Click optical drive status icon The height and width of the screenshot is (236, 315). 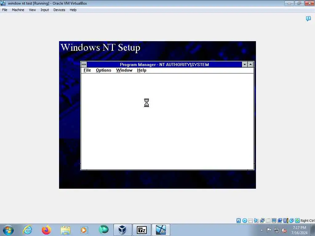245,221
